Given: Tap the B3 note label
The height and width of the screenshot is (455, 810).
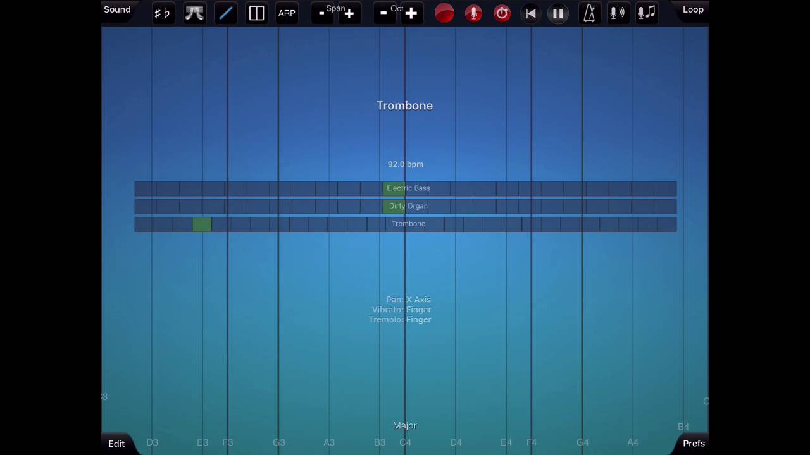Looking at the screenshot, I should (380, 442).
